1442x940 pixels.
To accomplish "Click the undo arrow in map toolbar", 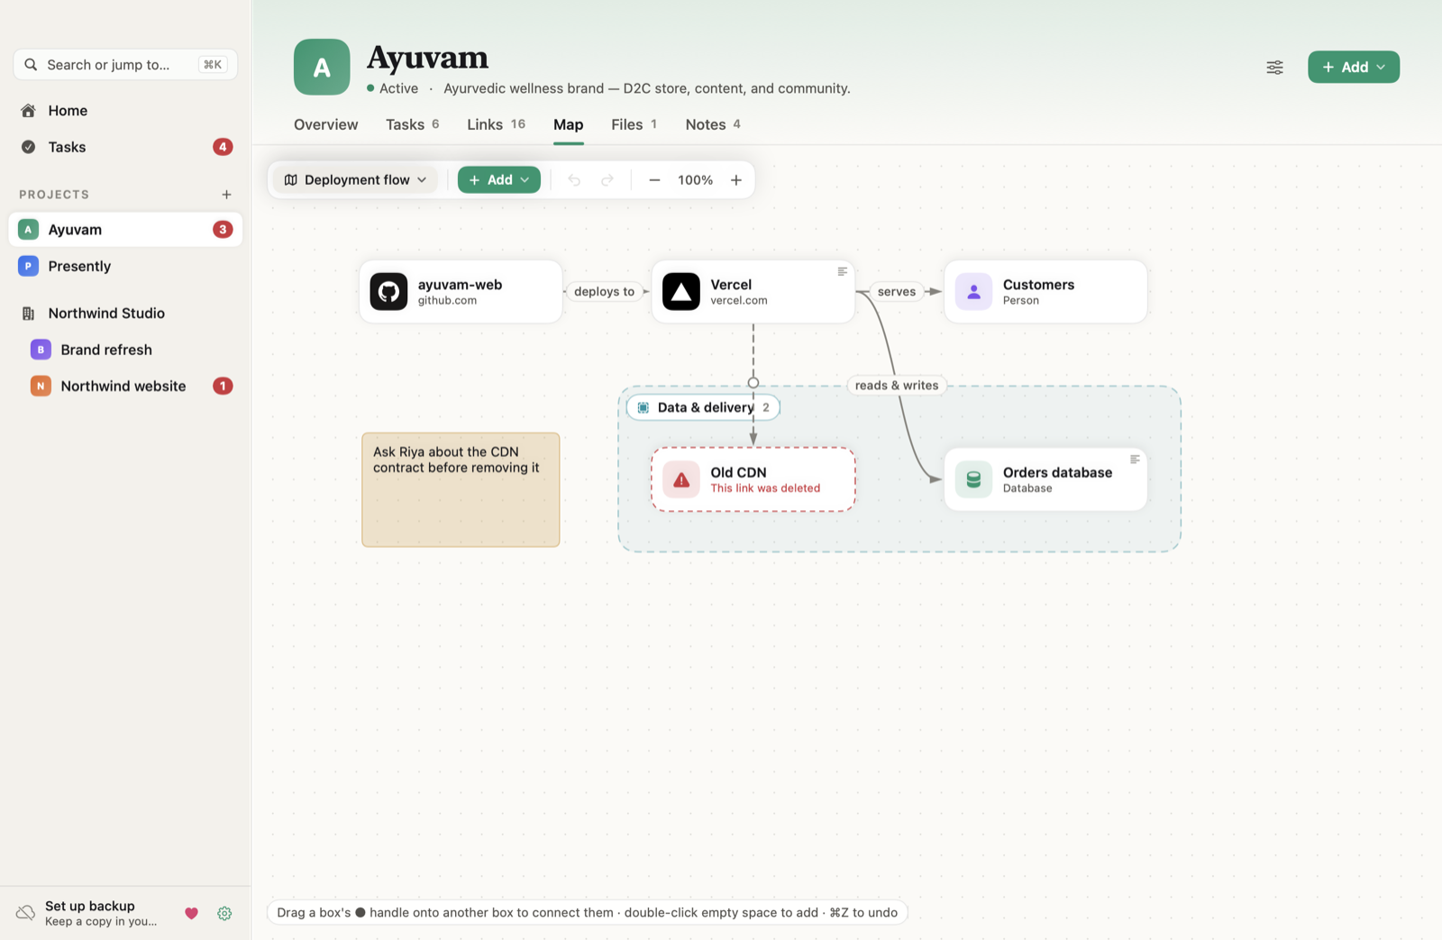I will (x=574, y=180).
